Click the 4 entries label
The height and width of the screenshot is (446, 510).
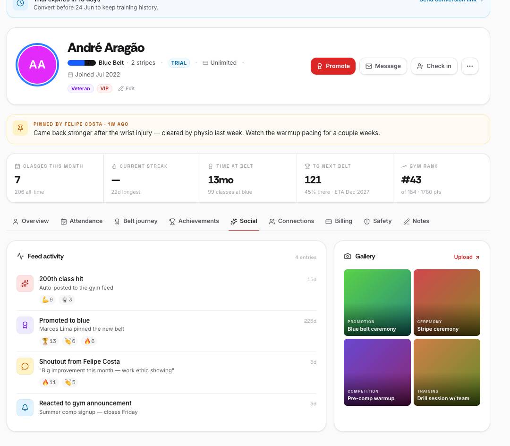(306, 257)
